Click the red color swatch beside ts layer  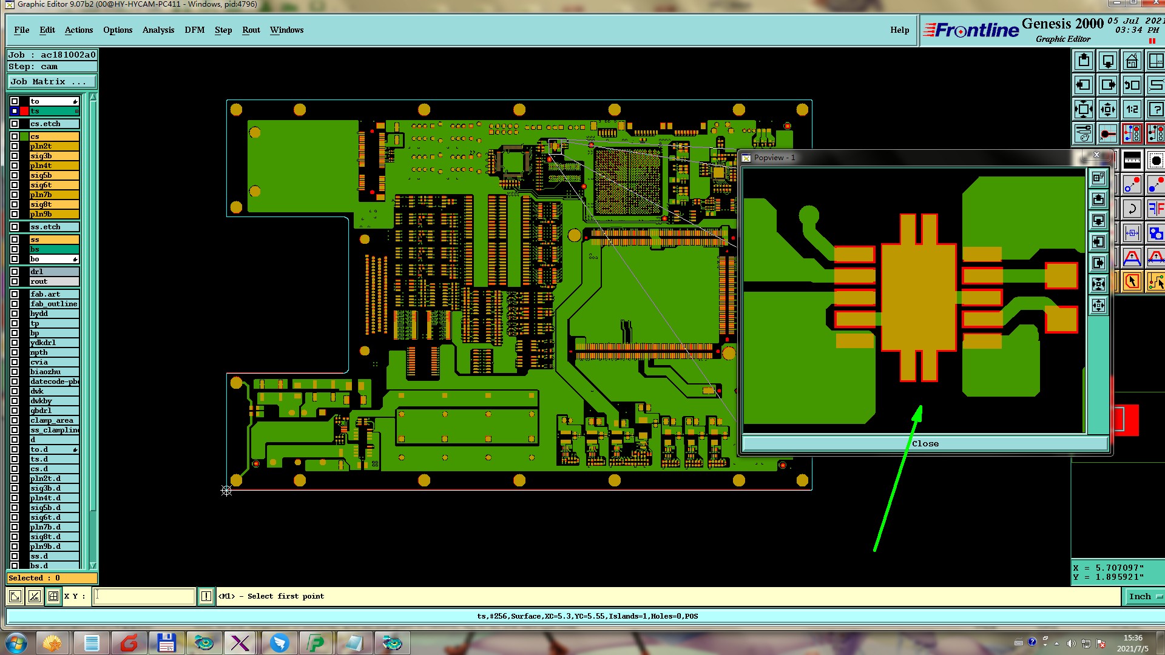click(24, 111)
